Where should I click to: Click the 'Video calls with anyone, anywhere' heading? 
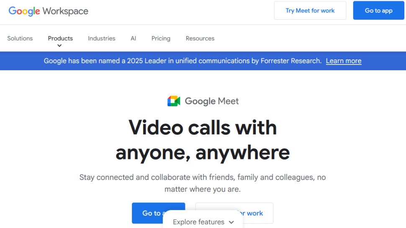tap(203, 140)
